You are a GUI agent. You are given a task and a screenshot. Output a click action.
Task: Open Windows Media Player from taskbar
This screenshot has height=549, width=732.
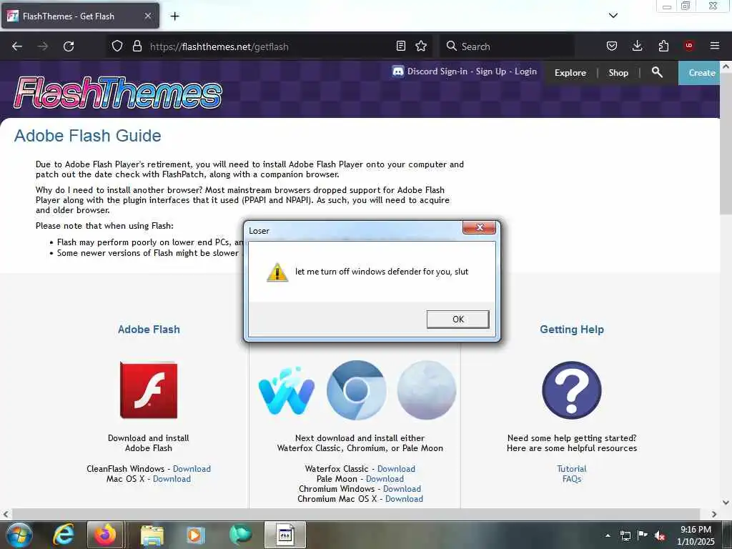click(195, 535)
